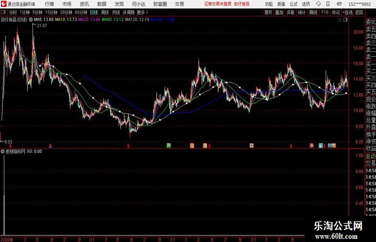
Task: Open the 功能 menu
Action: coord(269,4)
